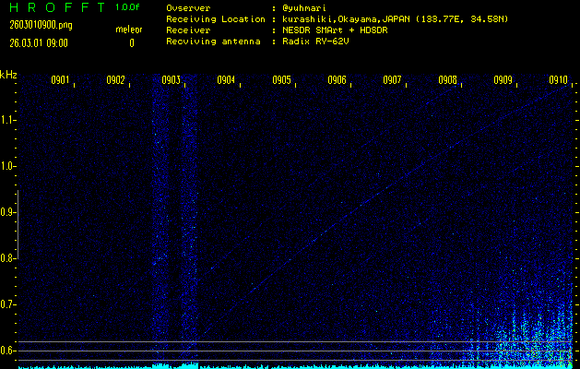Click the 0.6 frequency axis label

click(x=6, y=351)
